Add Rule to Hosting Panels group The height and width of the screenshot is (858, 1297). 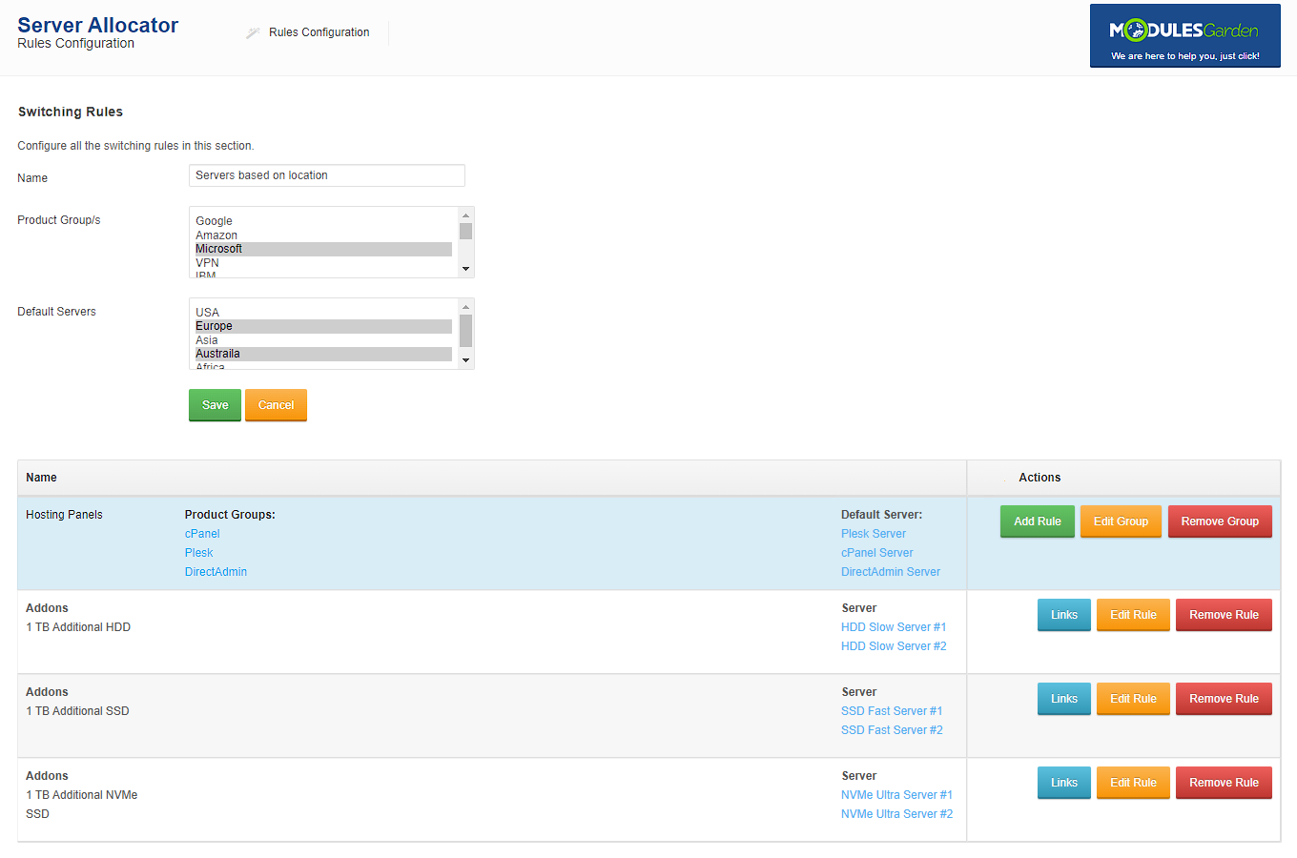(x=1037, y=521)
